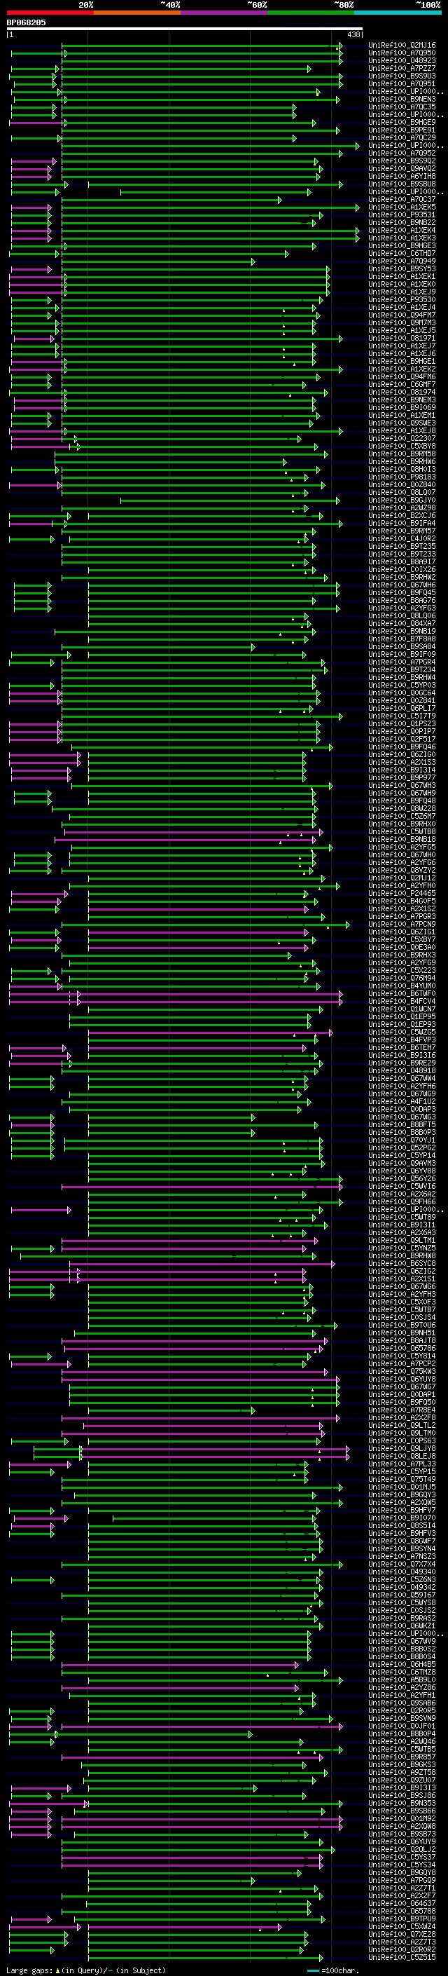Click the red ~20% identity legend bar
The image size is (448, 1976).
pos(50,13)
